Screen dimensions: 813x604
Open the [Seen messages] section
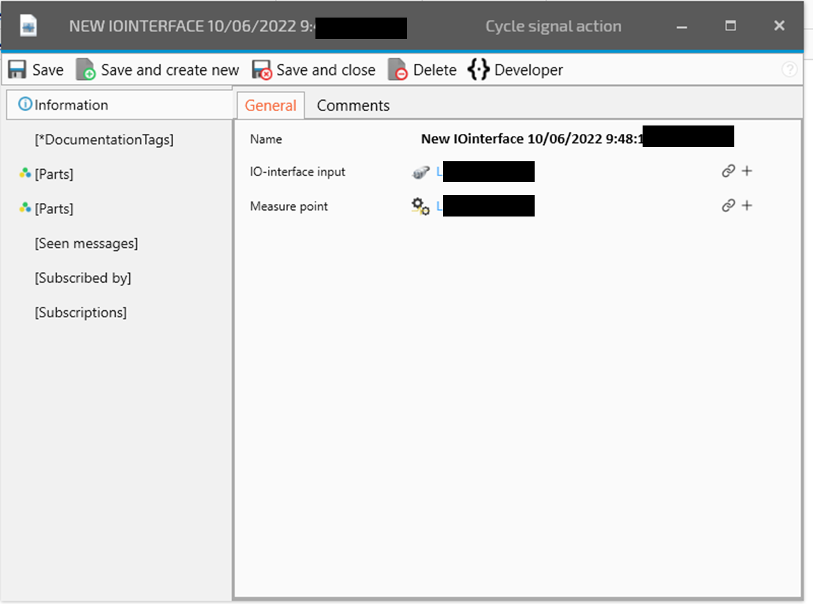[x=86, y=243]
